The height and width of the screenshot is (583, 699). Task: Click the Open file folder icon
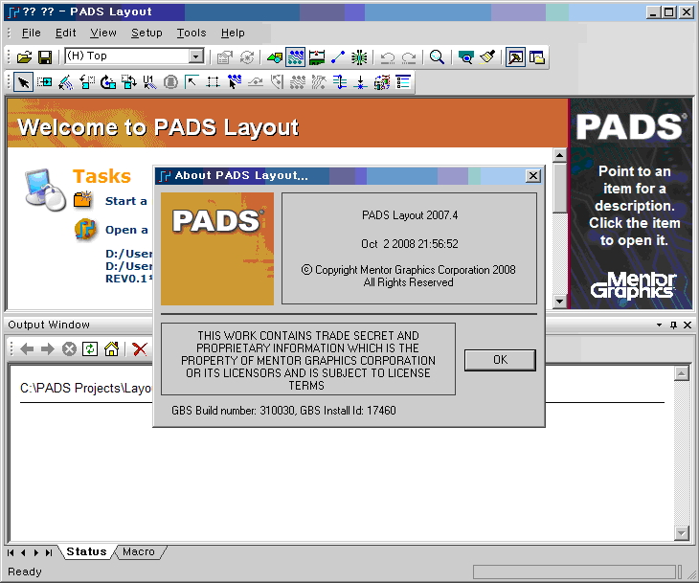[x=25, y=57]
